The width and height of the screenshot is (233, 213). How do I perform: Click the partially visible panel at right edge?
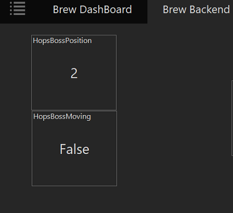click(232, 118)
